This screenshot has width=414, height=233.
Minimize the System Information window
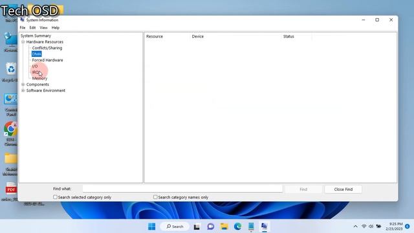click(364, 20)
